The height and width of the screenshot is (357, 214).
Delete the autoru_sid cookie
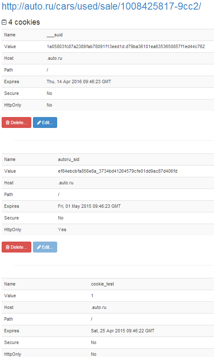(x=16, y=247)
